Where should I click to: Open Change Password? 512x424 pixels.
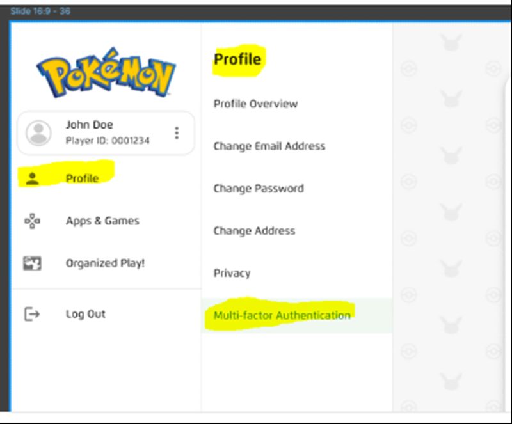(x=259, y=188)
